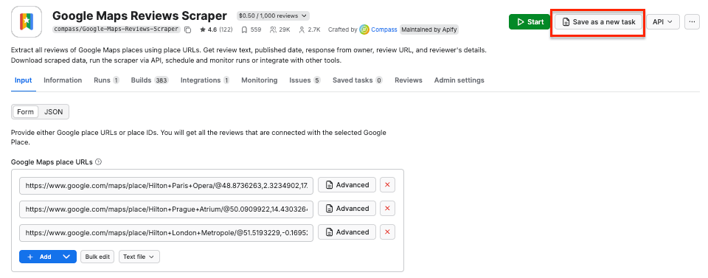The image size is (708, 278).
Task: Select the Input tab
Action: click(24, 80)
